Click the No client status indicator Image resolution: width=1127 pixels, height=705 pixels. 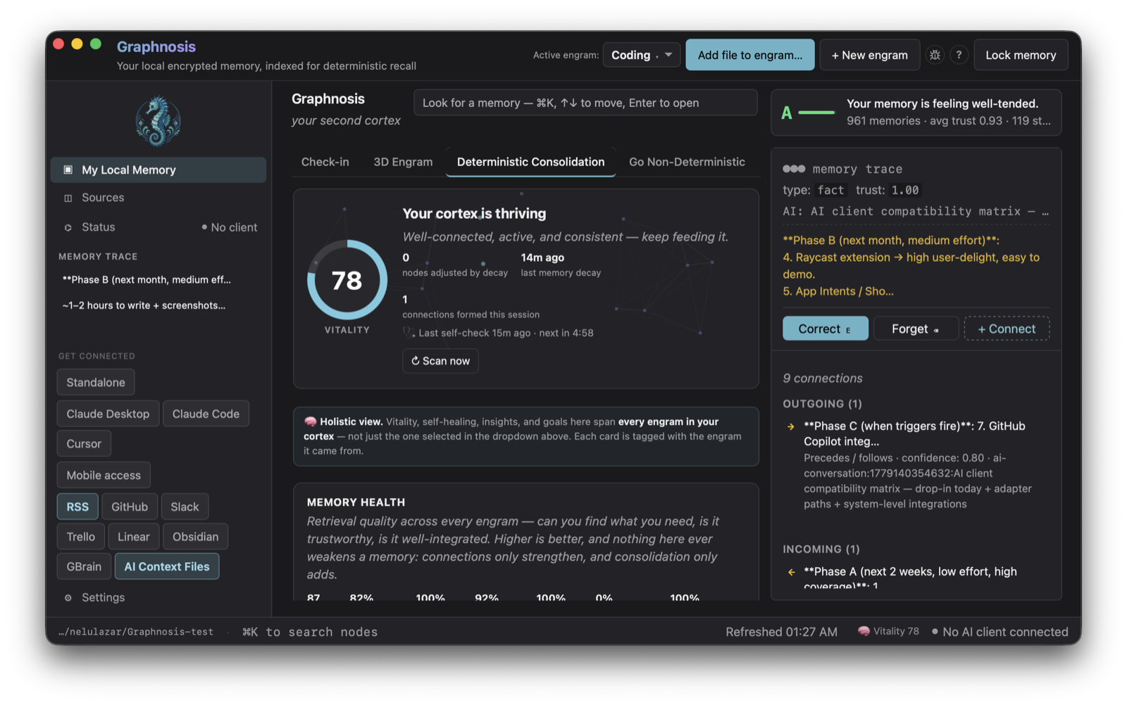230,227
